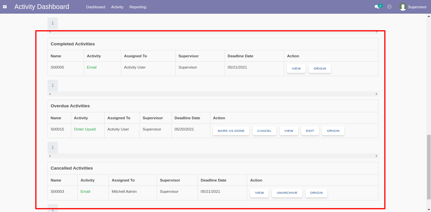The width and height of the screenshot is (431, 212).
Task: Cancel the overdue activity S00015
Action: coord(264,131)
